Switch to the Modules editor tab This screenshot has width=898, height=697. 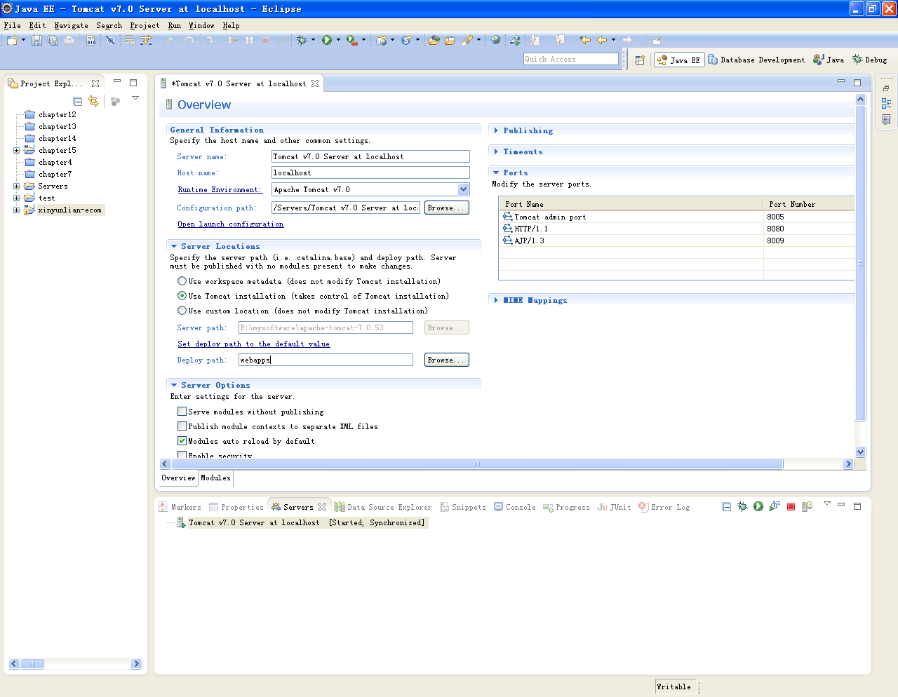[x=215, y=478]
